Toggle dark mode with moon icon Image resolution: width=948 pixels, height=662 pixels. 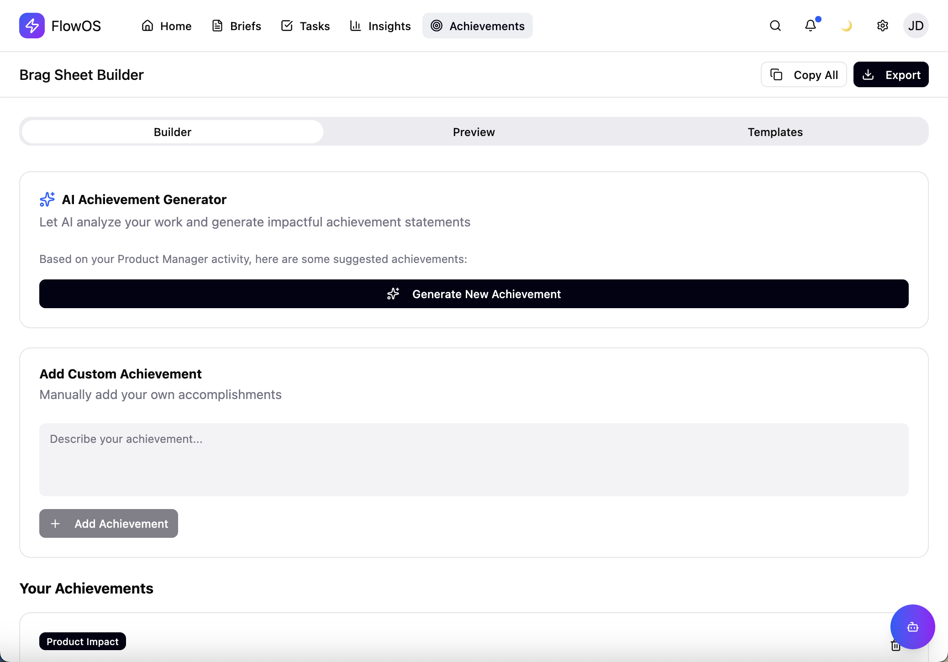[846, 26]
